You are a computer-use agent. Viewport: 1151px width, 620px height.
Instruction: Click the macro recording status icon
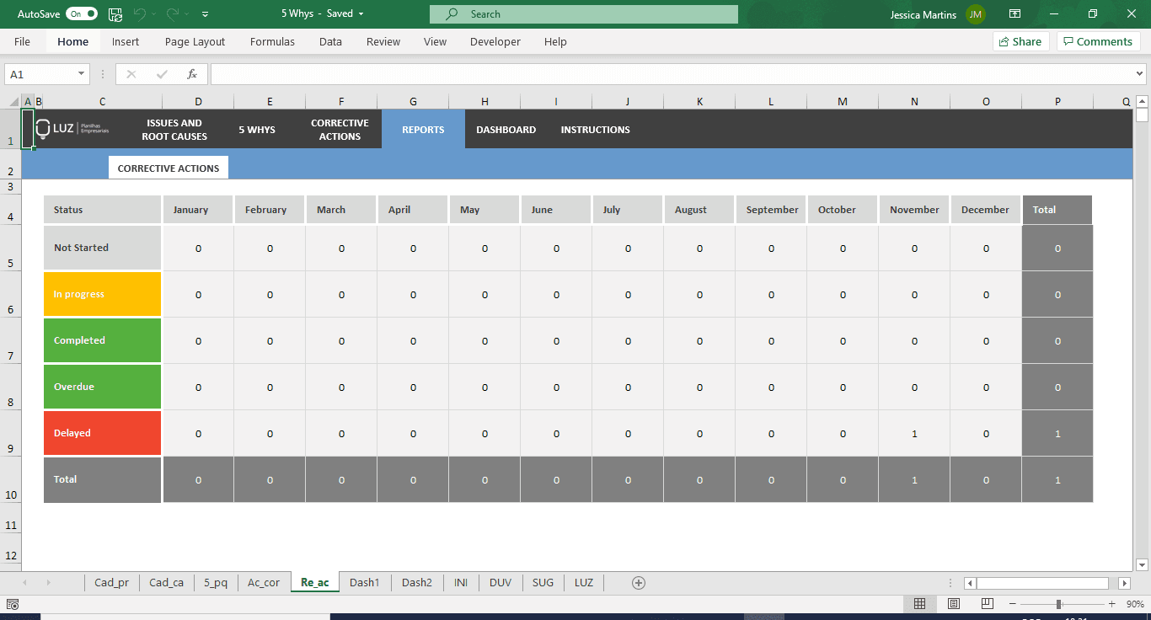13,604
